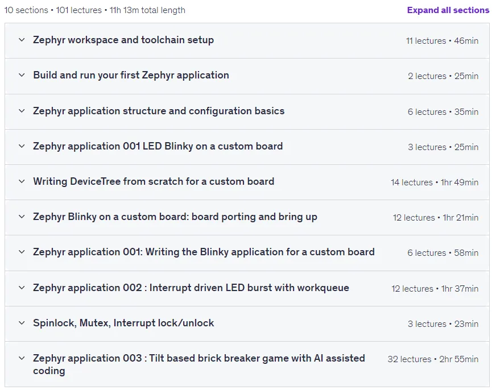Click '12 lectures • 1hr 21min' duration text
The height and width of the screenshot is (390, 492).
[436, 218]
